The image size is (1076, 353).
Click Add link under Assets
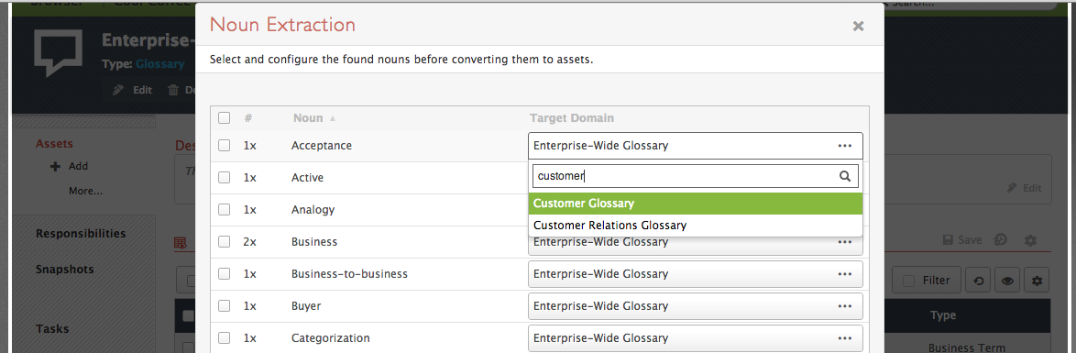[x=78, y=166]
